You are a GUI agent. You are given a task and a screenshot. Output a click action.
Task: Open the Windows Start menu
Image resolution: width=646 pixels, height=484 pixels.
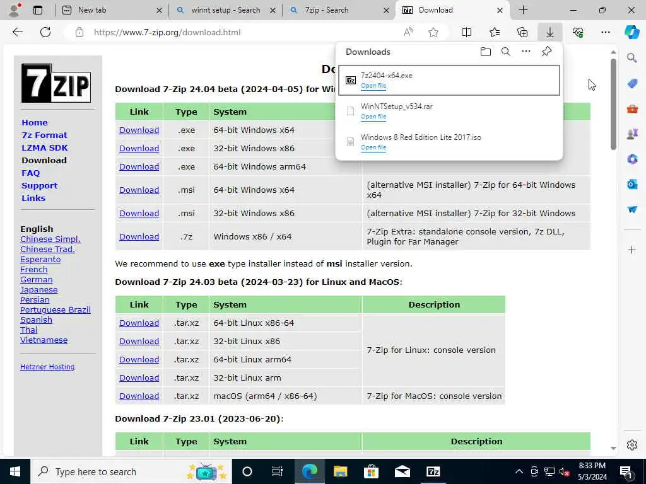[15, 471]
